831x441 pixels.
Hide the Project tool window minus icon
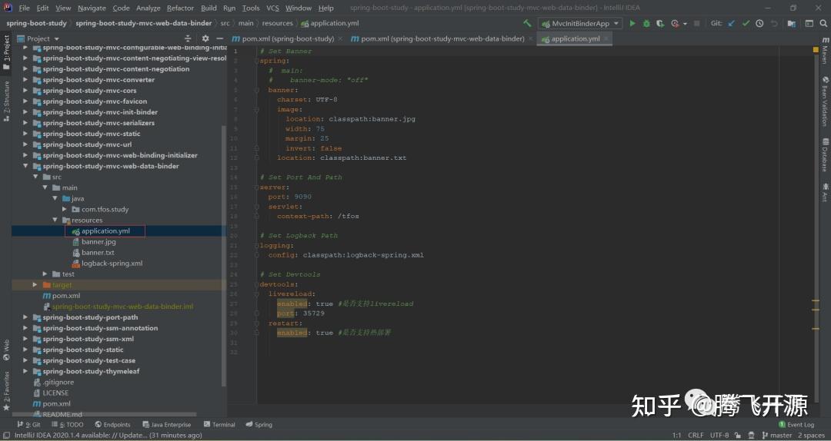pos(220,38)
